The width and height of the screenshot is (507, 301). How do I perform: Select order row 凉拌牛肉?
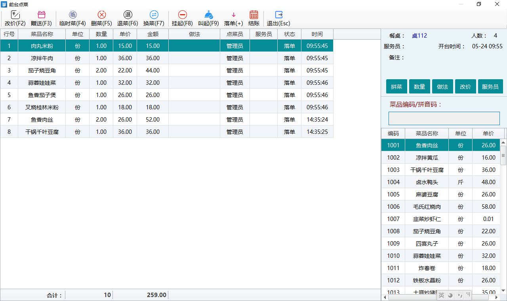click(167, 58)
